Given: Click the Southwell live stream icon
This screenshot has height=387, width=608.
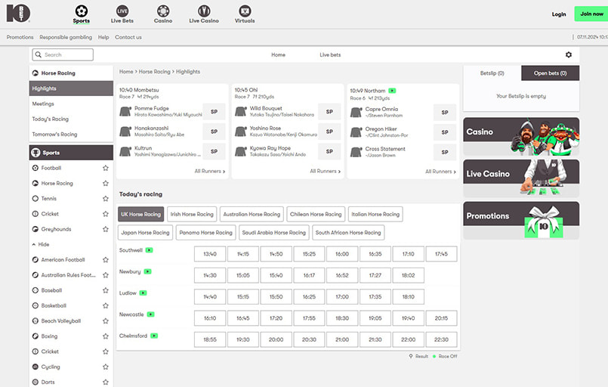Looking at the screenshot, I should pos(150,249).
